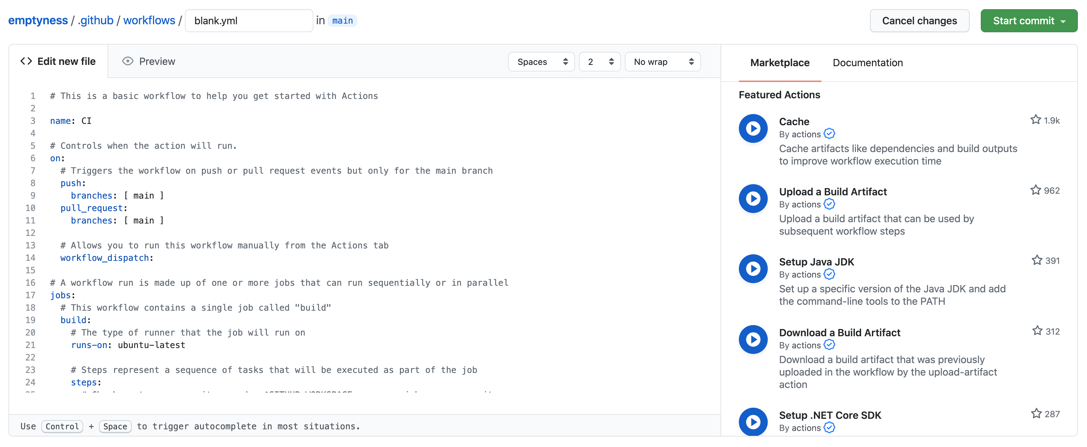Open the workflows folder breadcrumb link
Screen dimensions: 1087x447
(x=149, y=20)
